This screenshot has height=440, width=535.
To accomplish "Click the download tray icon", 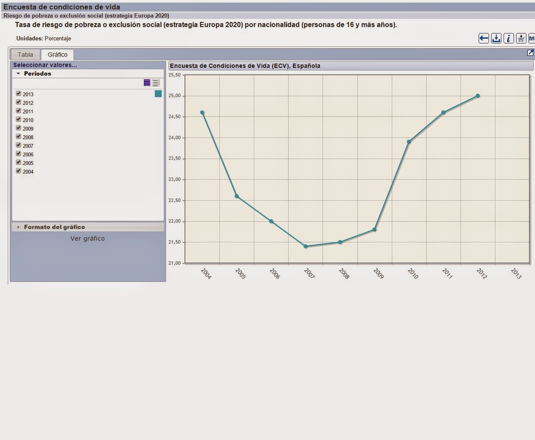I will (496, 38).
